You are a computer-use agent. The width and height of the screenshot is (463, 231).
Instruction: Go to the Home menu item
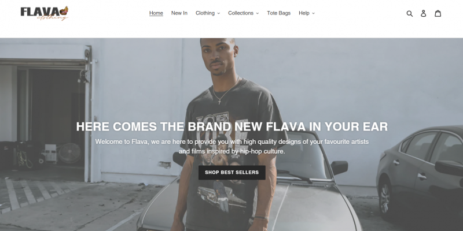pyautogui.click(x=156, y=13)
